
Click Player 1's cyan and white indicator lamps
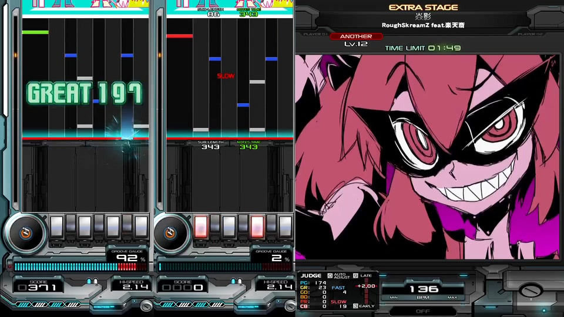point(92,281)
